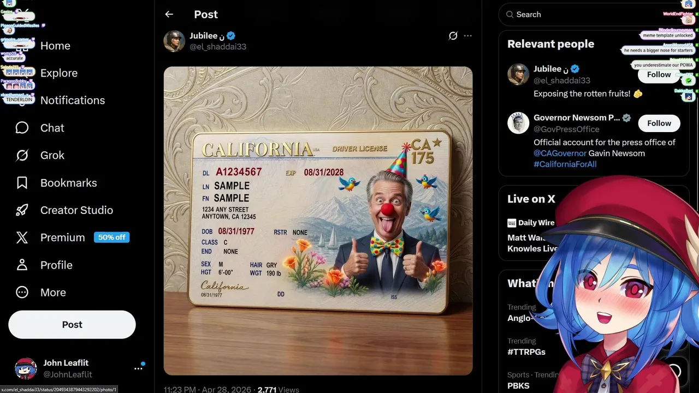The image size is (699, 393).
Task: Click the Grok icon on Jubilee's post
Action: (x=453, y=36)
